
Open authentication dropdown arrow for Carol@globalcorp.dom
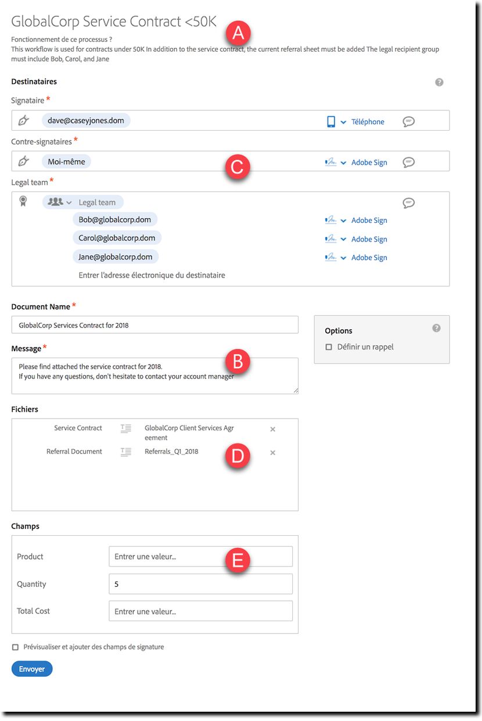[x=343, y=239]
